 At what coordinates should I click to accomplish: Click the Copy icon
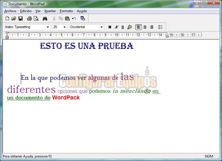pos(61,18)
